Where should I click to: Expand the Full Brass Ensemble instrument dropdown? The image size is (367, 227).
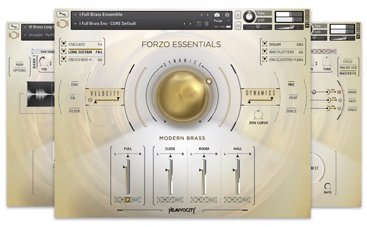(75, 15)
